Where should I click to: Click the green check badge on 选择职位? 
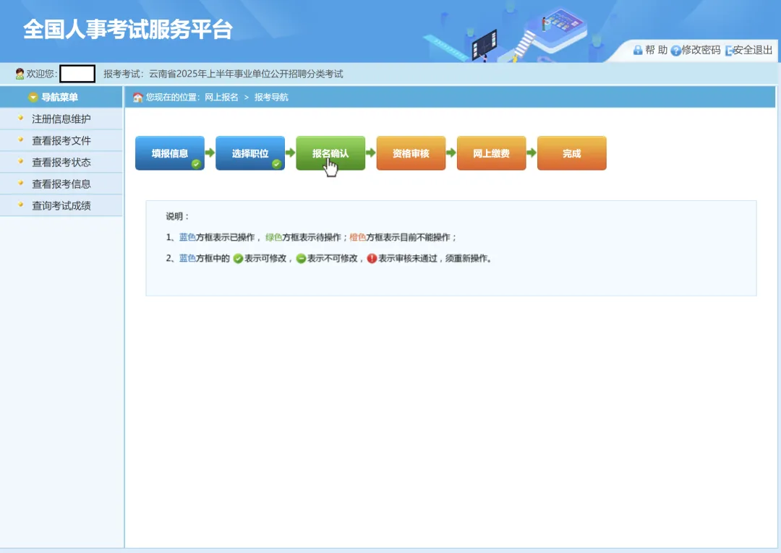tap(276, 163)
